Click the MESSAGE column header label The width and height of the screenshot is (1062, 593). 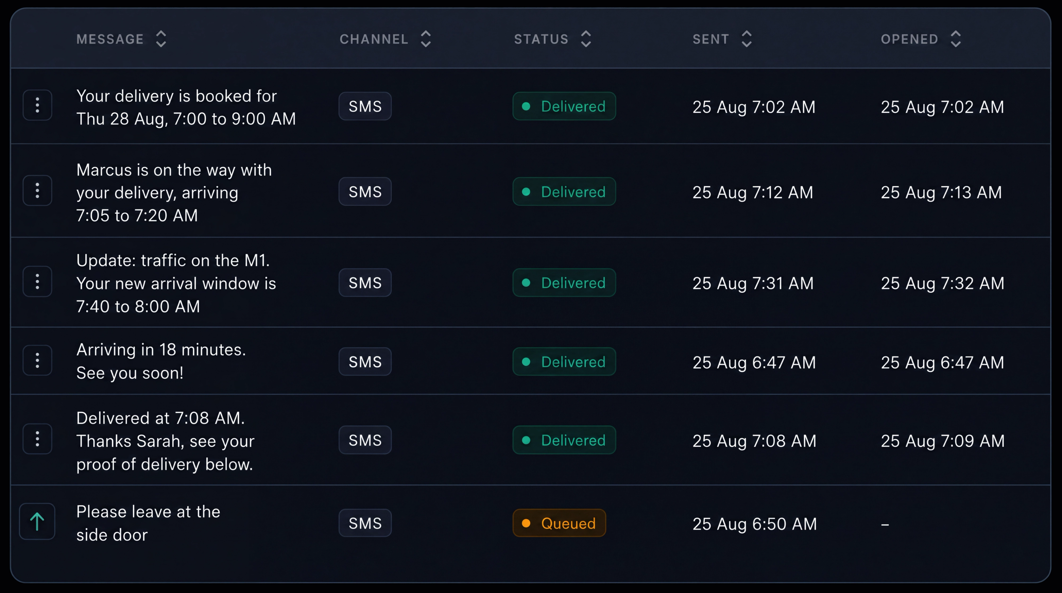pyautogui.click(x=110, y=39)
